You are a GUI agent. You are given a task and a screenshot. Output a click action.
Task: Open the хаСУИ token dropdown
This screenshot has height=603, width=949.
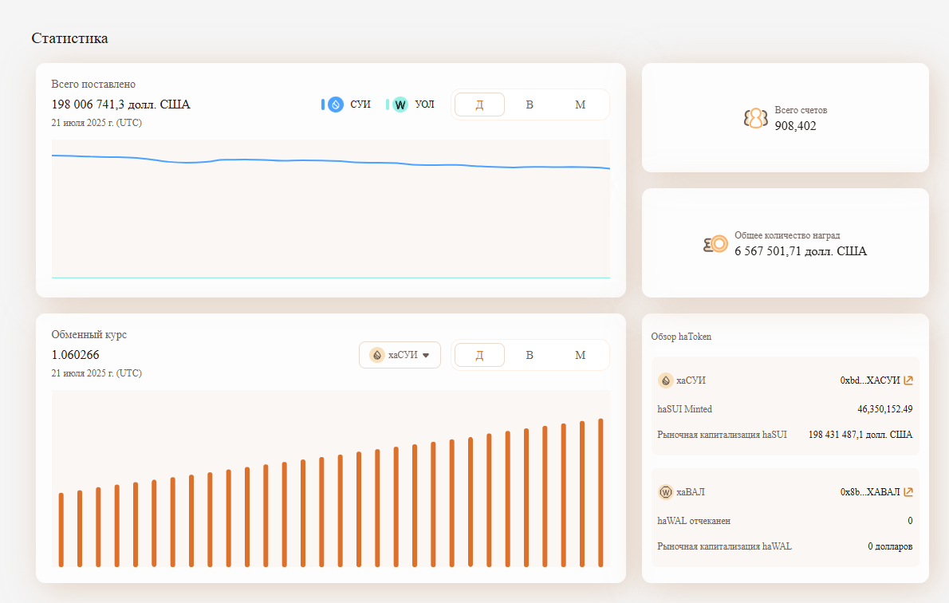coord(400,355)
